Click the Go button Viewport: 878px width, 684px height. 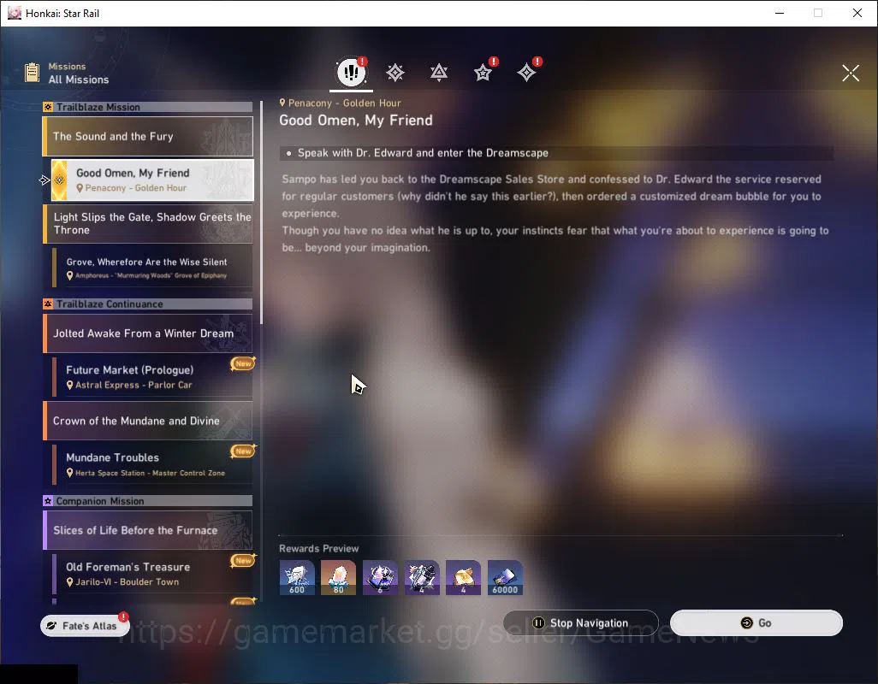756,623
